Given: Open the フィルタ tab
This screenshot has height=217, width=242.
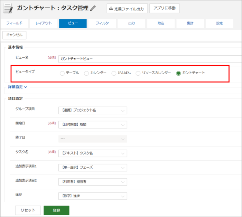Looking at the screenshot, I should pyautogui.click(x=102, y=23).
